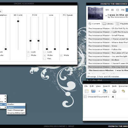The height and width of the screenshot is (128, 128).
Task: Select 'Where does the' playlist row
Action: (x=108, y=43)
